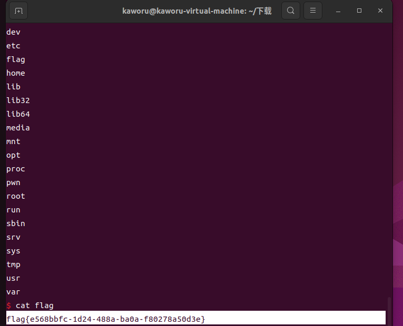The width and height of the screenshot is (403, 326).
Task: Click the 'tmp' directory line
Action: point(13,264)
